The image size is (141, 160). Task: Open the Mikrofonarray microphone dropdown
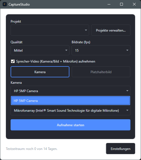[70, 110]
